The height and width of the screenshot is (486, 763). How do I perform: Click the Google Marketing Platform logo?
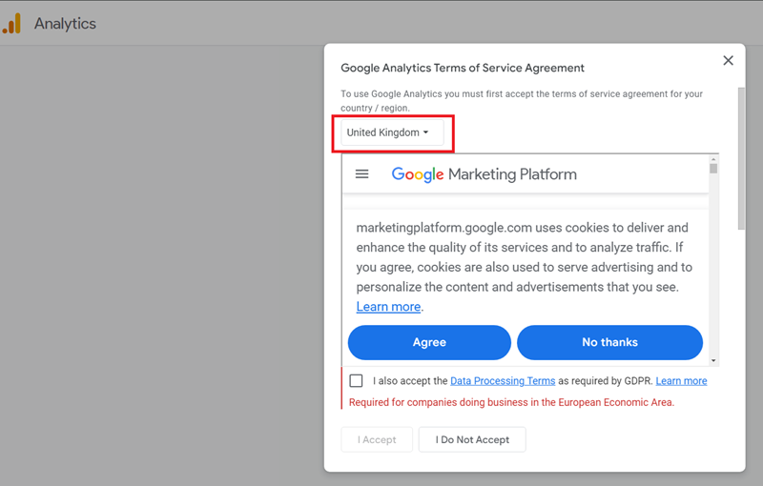pyautogui.click(x=484, y=174)
